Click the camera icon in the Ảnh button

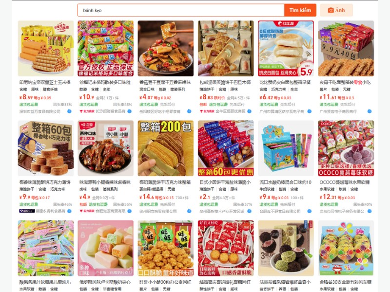[x=331, y=10]
